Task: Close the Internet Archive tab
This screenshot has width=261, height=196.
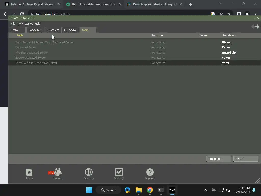Action: click(x=59, y=4)
